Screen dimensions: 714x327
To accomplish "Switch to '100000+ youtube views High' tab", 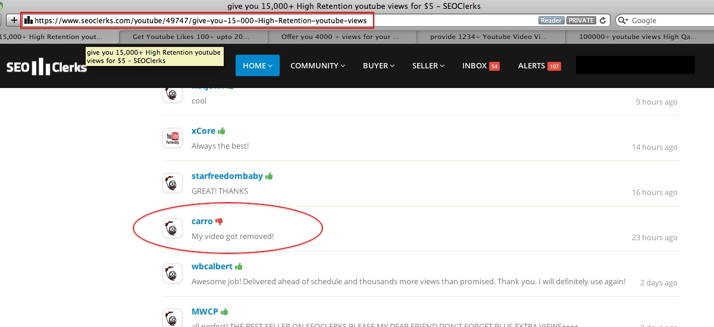I will [x=638, y=36].
